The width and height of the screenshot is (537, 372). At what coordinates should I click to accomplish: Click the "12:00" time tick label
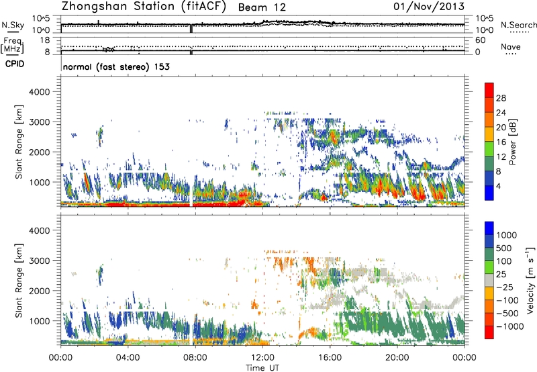[262, 358]
